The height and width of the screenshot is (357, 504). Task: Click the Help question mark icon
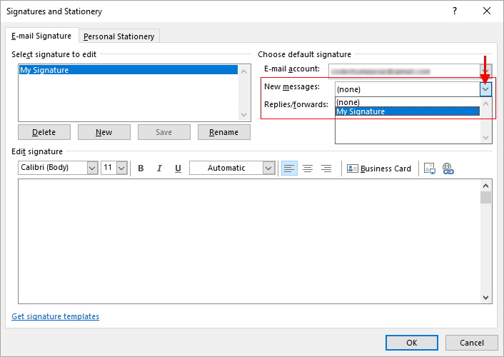(x=455, y=11)
